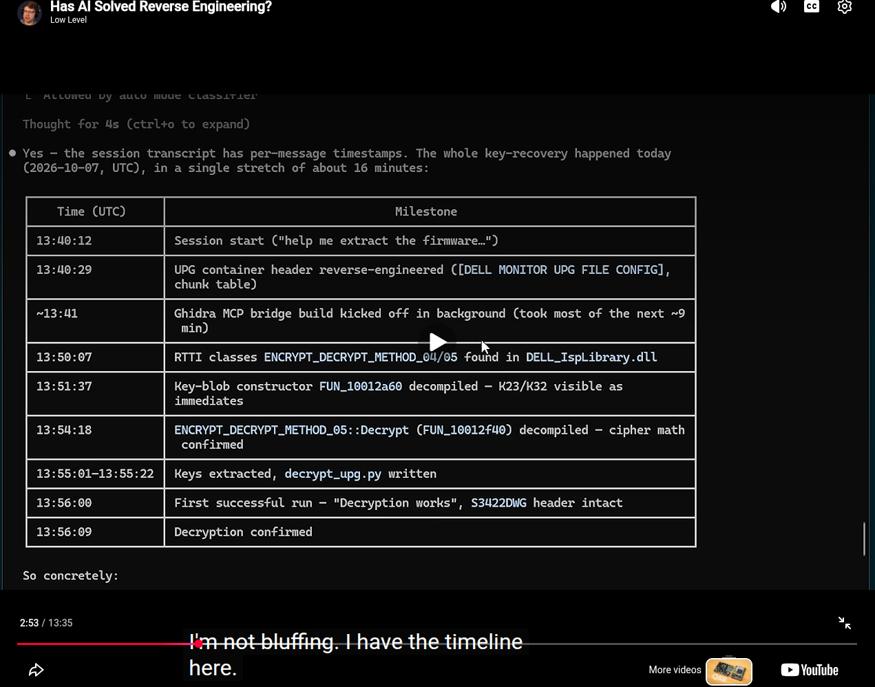This screenshot has width=875, height=687.
Task: Click 'decrypt_upg.py' file name
Action: [333, 474]
